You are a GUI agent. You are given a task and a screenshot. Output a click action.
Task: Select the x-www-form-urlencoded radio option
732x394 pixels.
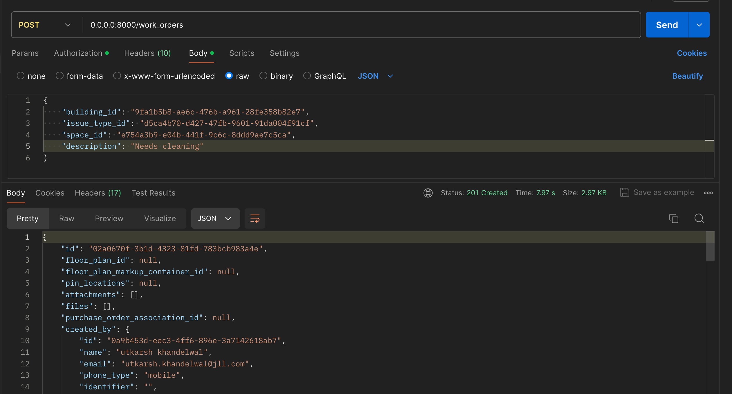117,76
